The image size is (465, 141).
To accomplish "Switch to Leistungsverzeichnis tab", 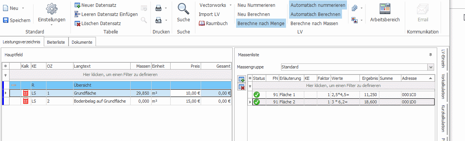I will coord(21,42).
